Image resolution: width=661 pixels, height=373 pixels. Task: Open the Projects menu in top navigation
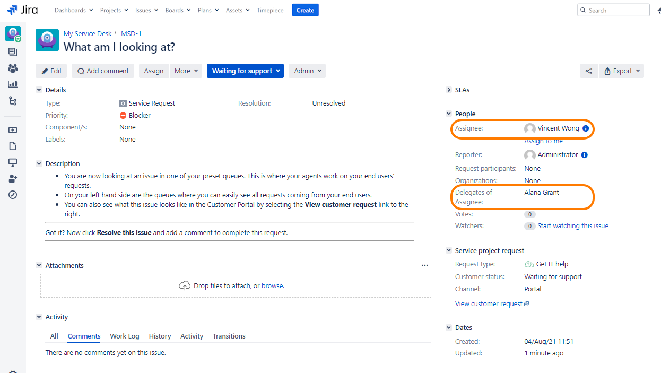pyautogui.click(x=114, y=10)
